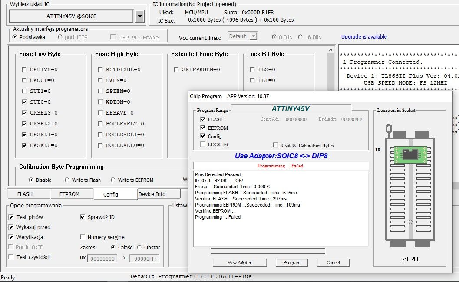
Task: Toggle the SELFPRGEN=0 checkbox
Action: 176,69
